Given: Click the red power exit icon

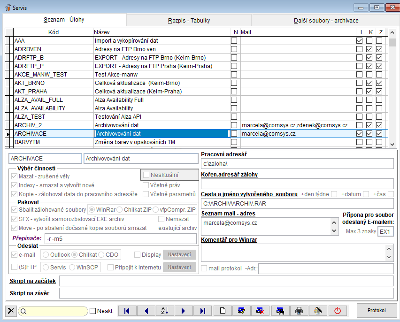Looking at the screenshot, I should (338, 311).
